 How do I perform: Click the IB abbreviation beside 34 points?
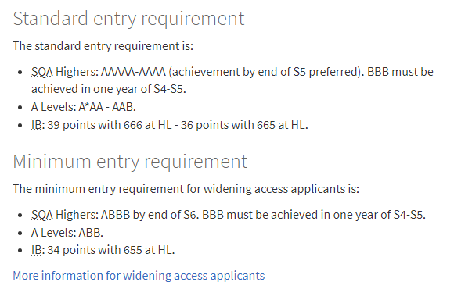click(x=38, y=250)
